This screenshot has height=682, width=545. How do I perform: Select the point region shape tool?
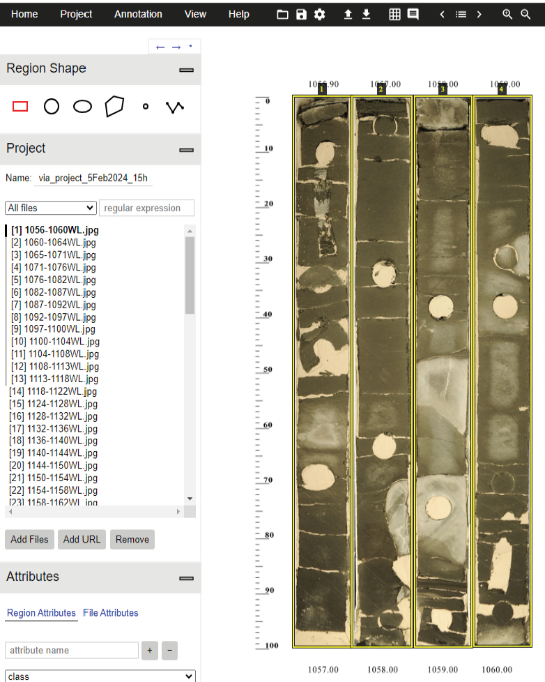(146, 106)
